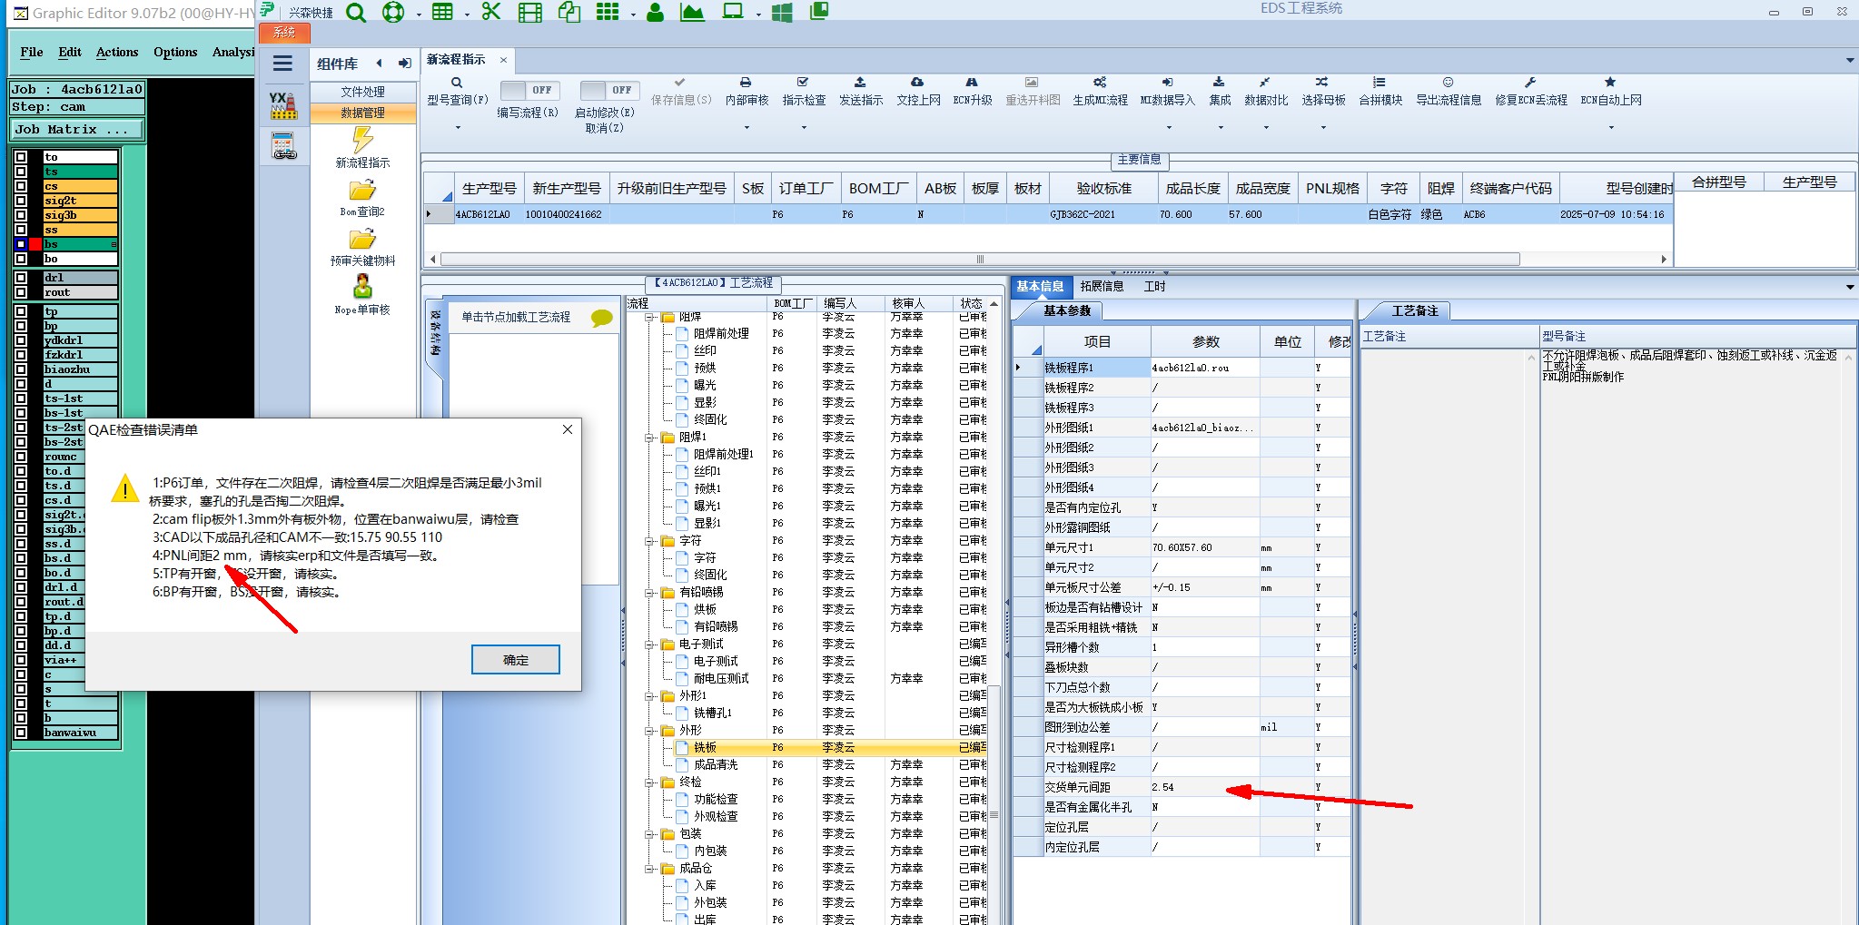Click 修复ECN丢流程 wrench tool
This screenshot has height=925, width=1859.
[x=1531, y=91]
